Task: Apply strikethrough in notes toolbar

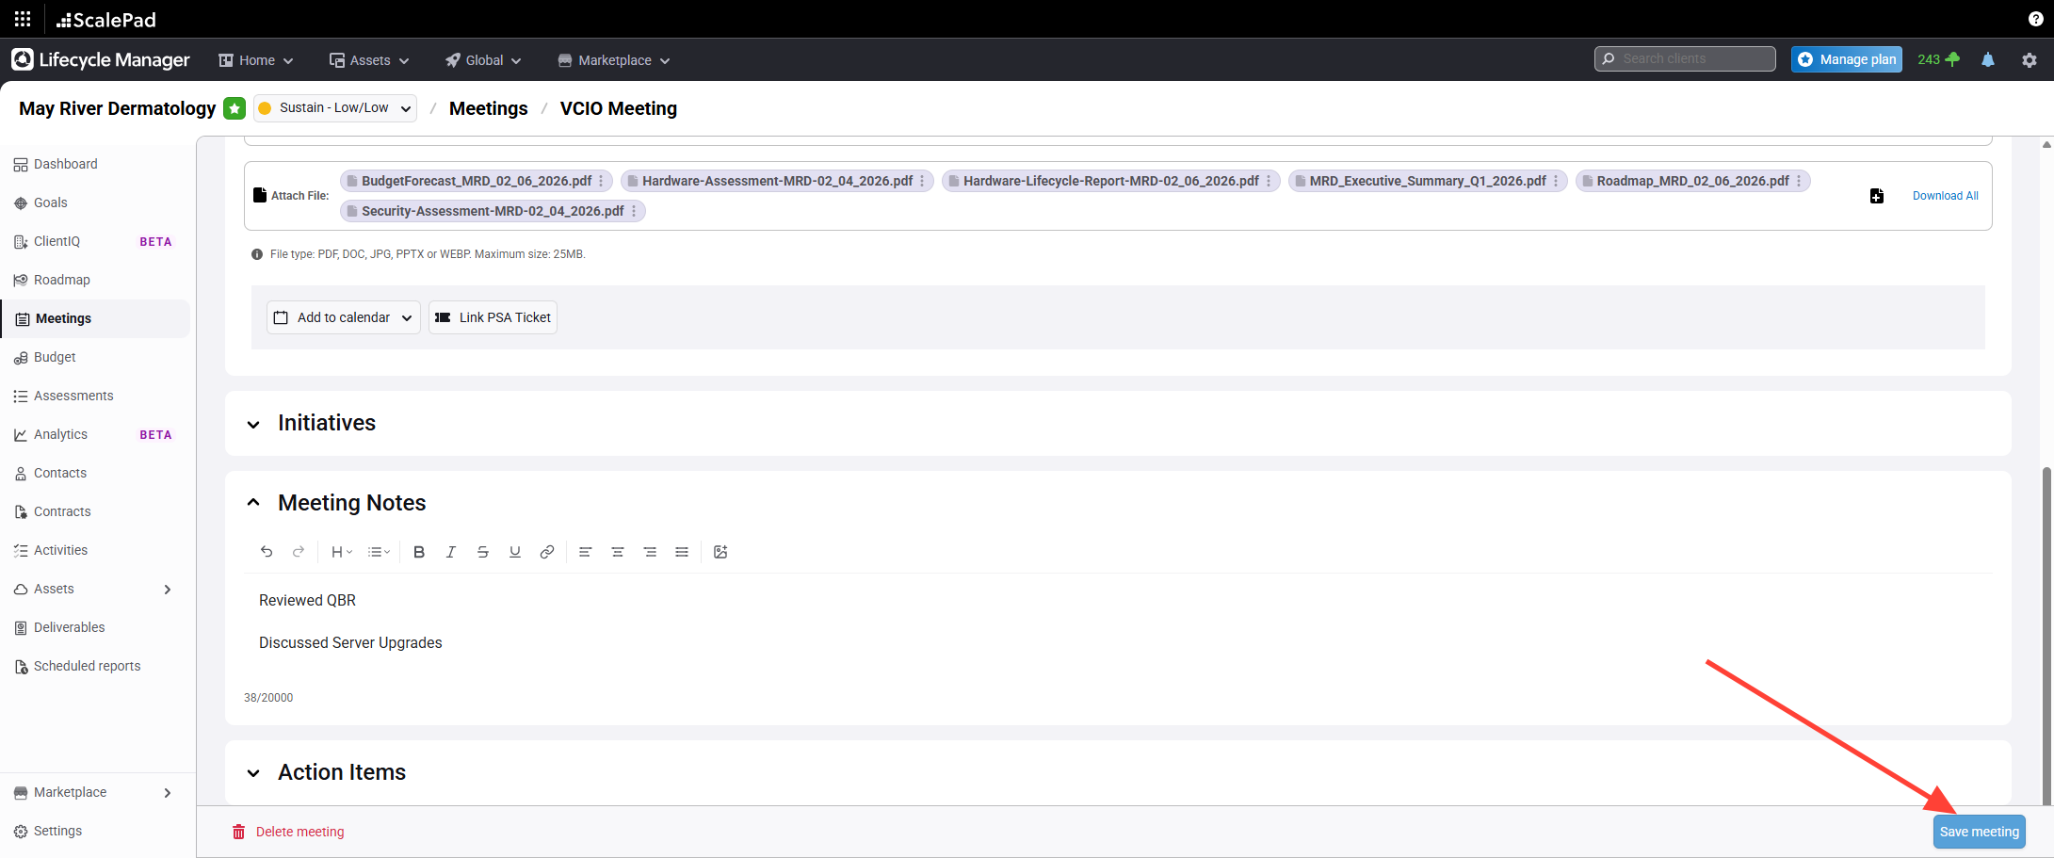Action: click(x=483, y=552)
